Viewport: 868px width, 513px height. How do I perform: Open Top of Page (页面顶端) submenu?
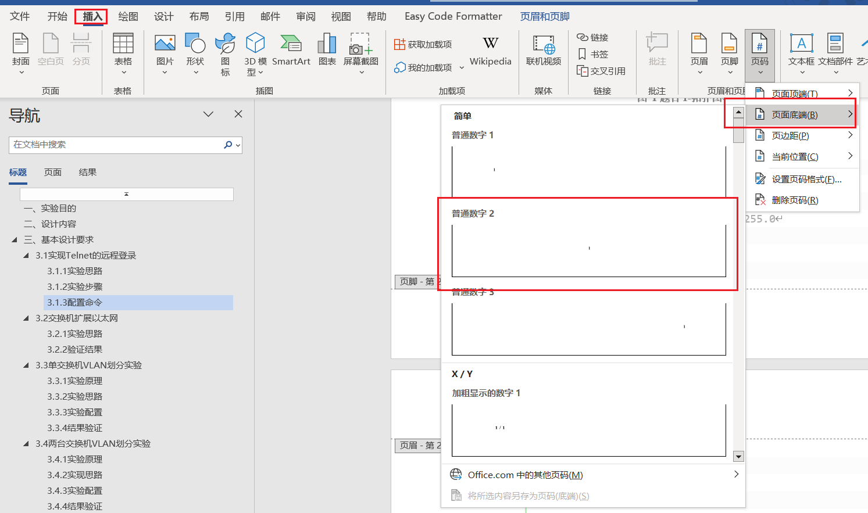pos(802,94)
